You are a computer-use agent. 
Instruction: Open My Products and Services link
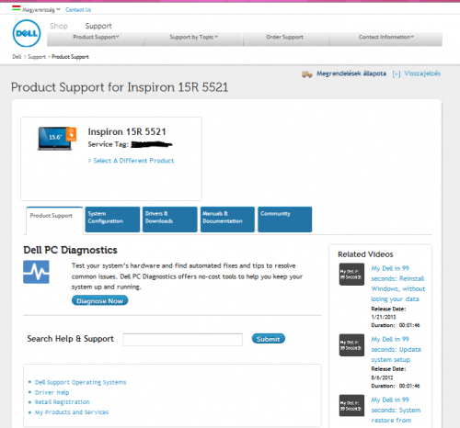(x=72, y=412)
